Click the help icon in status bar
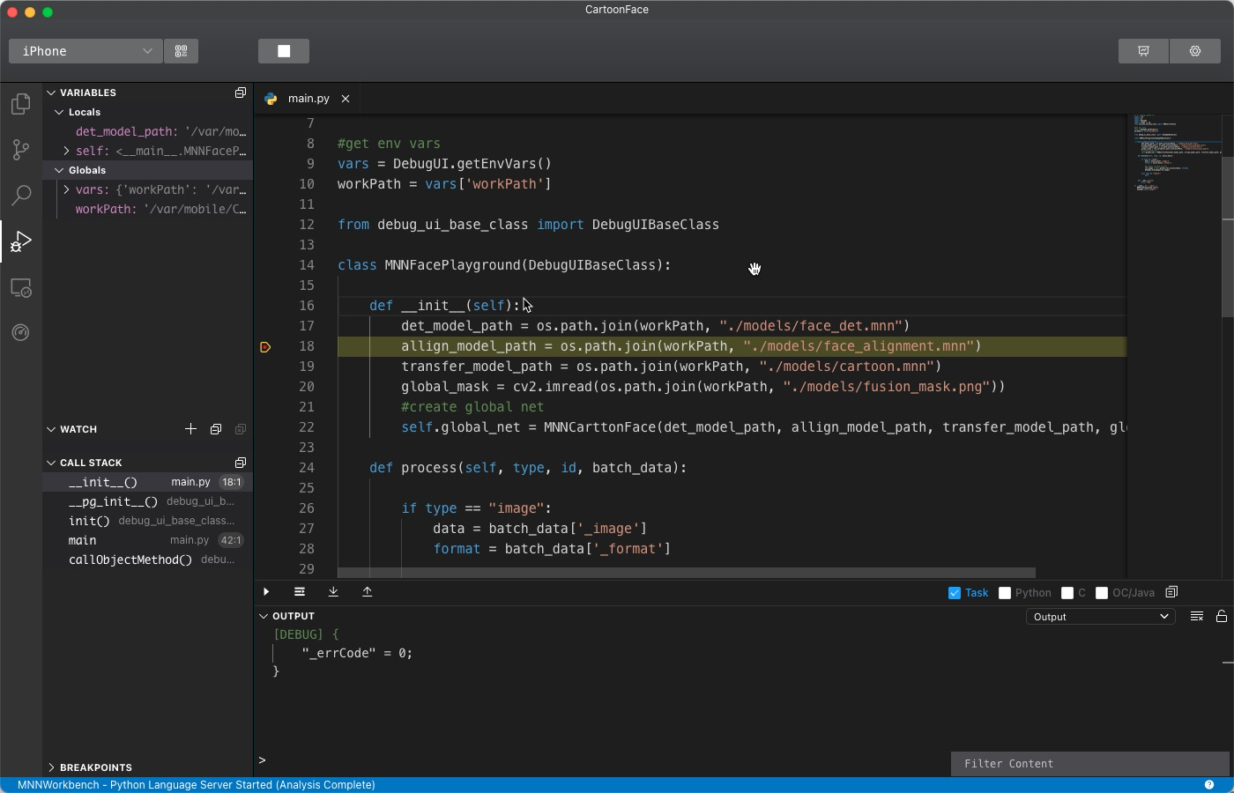Image resolution: width=1234 pixels, height=793 pixels. [x=1209, y=785]
